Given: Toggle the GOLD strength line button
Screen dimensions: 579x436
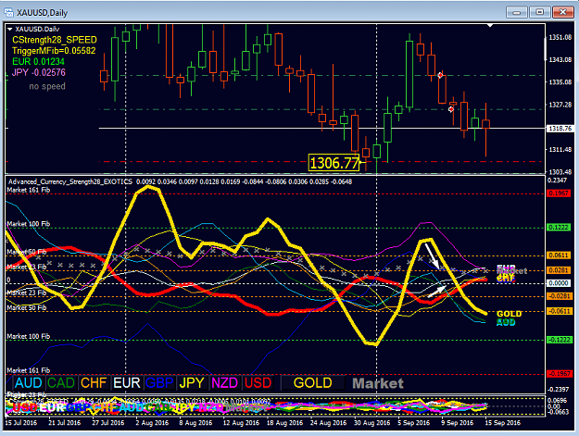Looking at the screenshot, I should [313, 383].
